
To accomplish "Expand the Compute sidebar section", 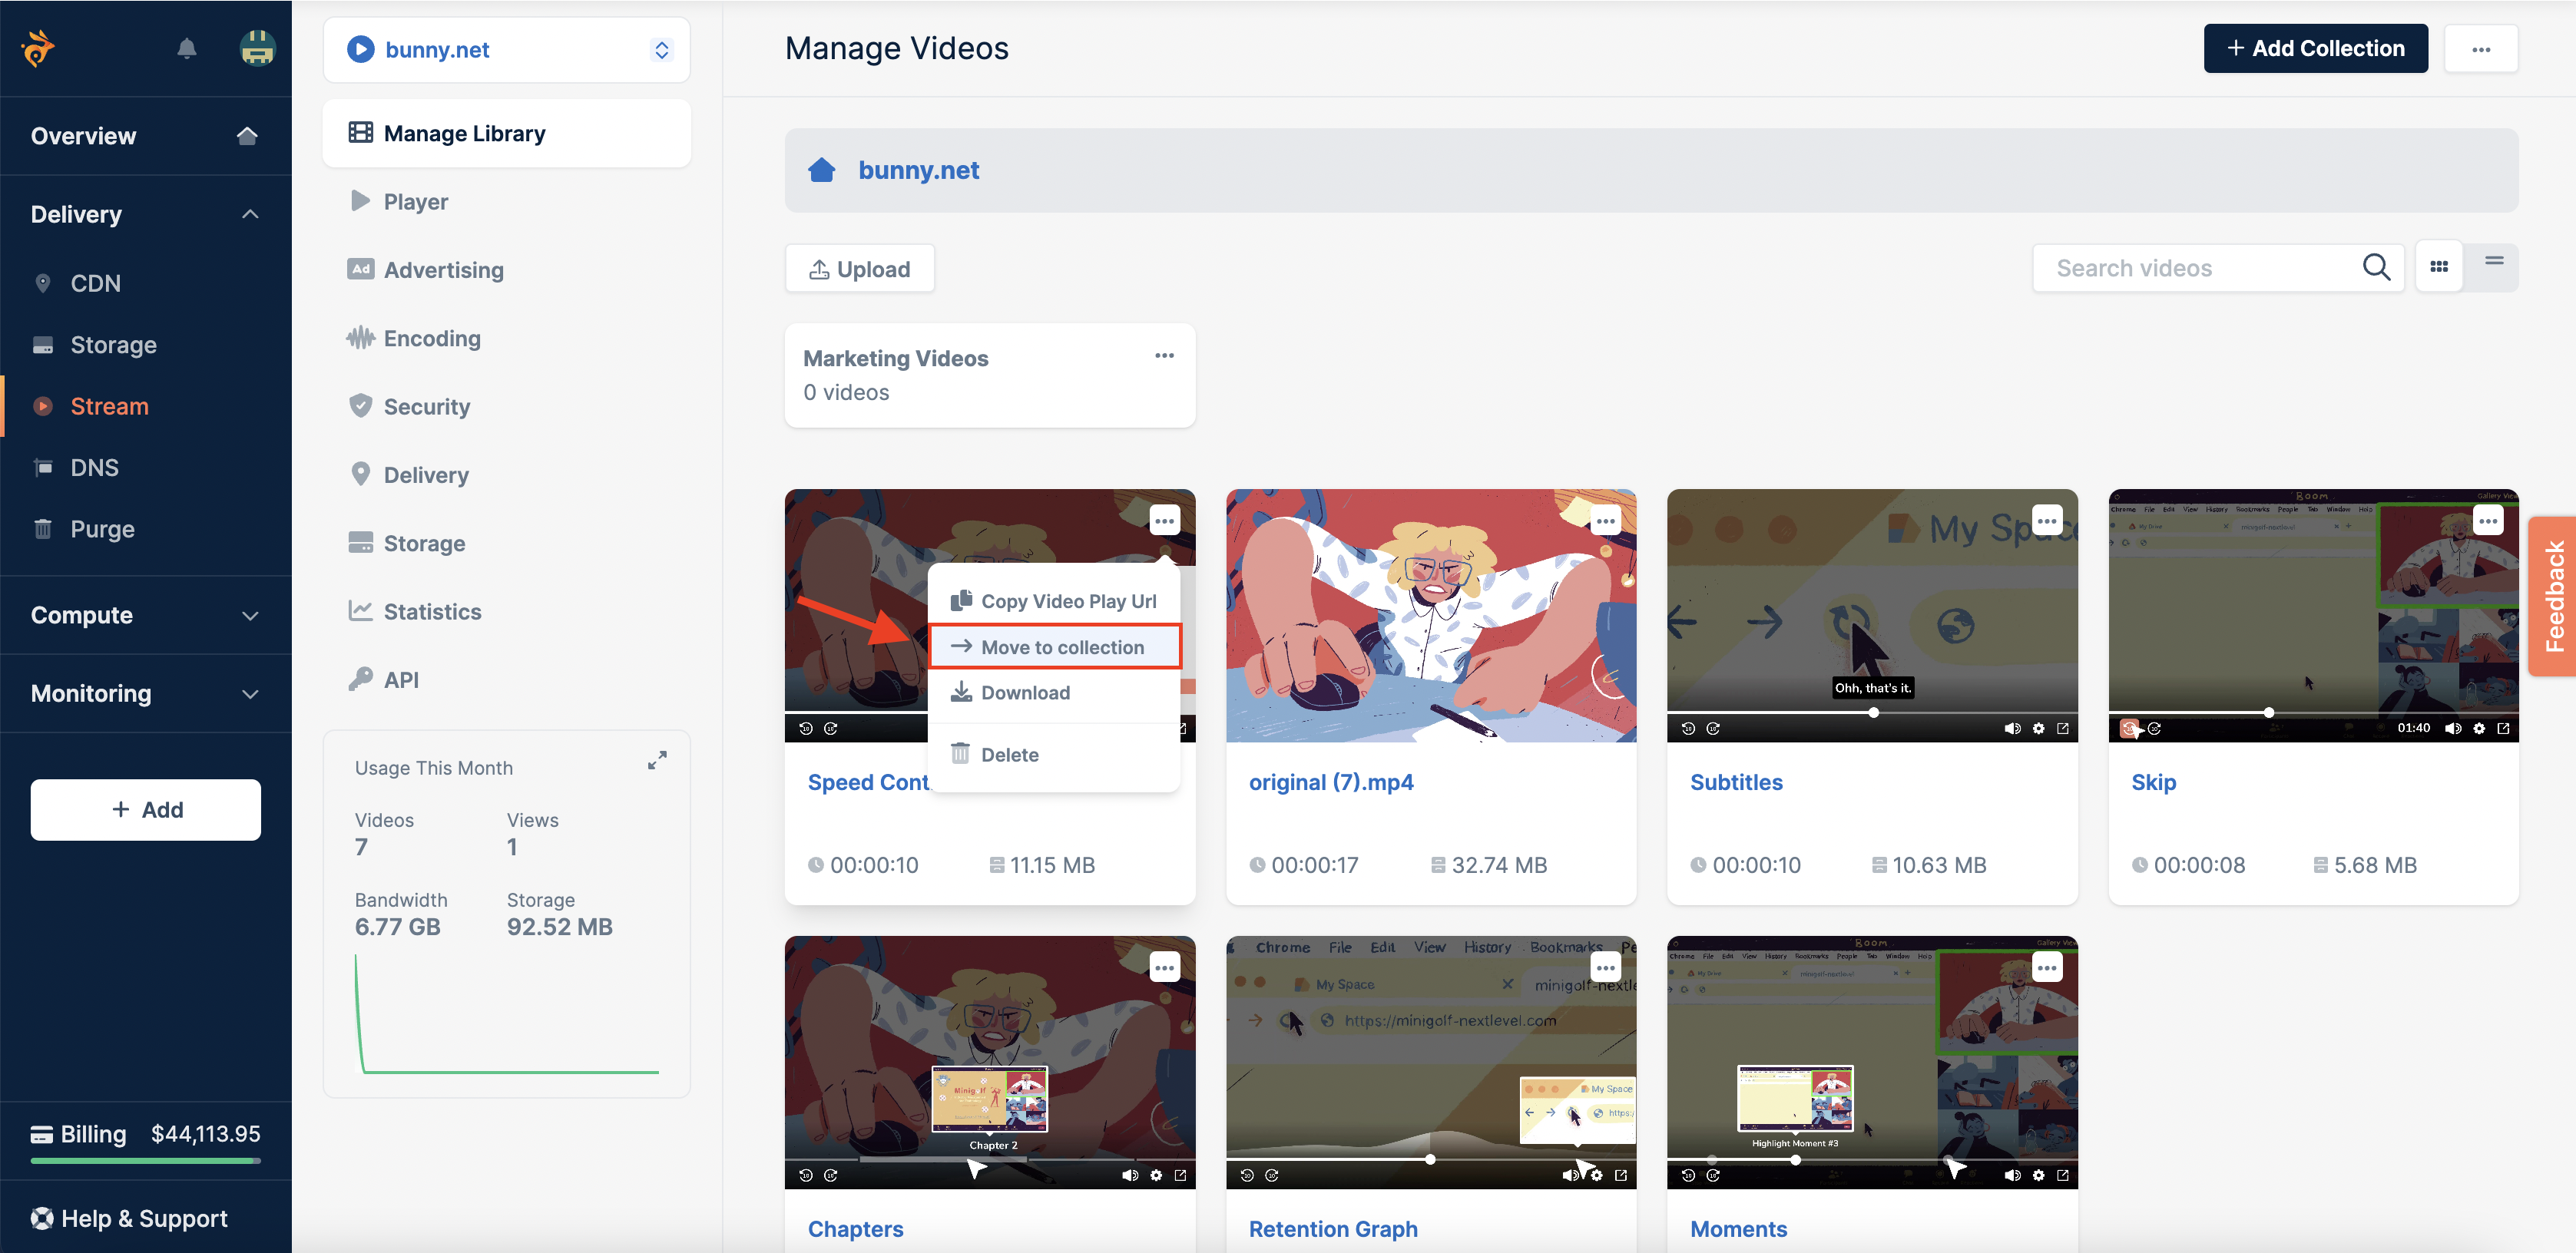I will coord(250,615).
